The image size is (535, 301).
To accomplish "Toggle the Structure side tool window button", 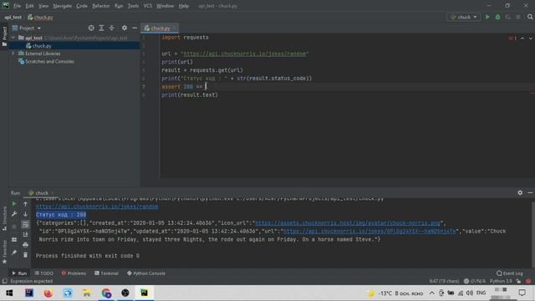I will (4, 219).
